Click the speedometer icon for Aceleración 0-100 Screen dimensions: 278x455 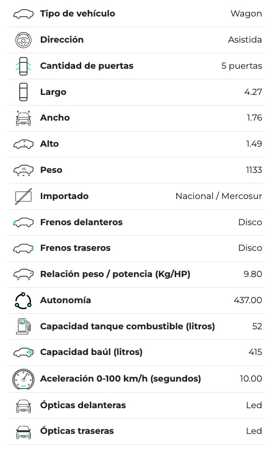click(x=23, y=379)
